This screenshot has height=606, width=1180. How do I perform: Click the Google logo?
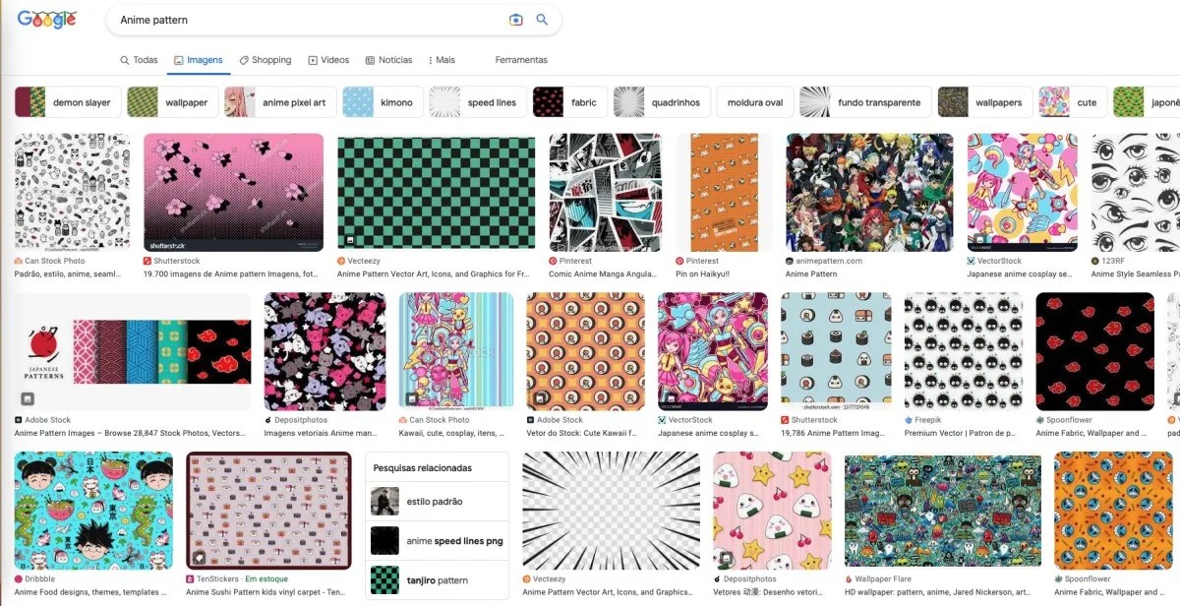(x=47, y=20)
